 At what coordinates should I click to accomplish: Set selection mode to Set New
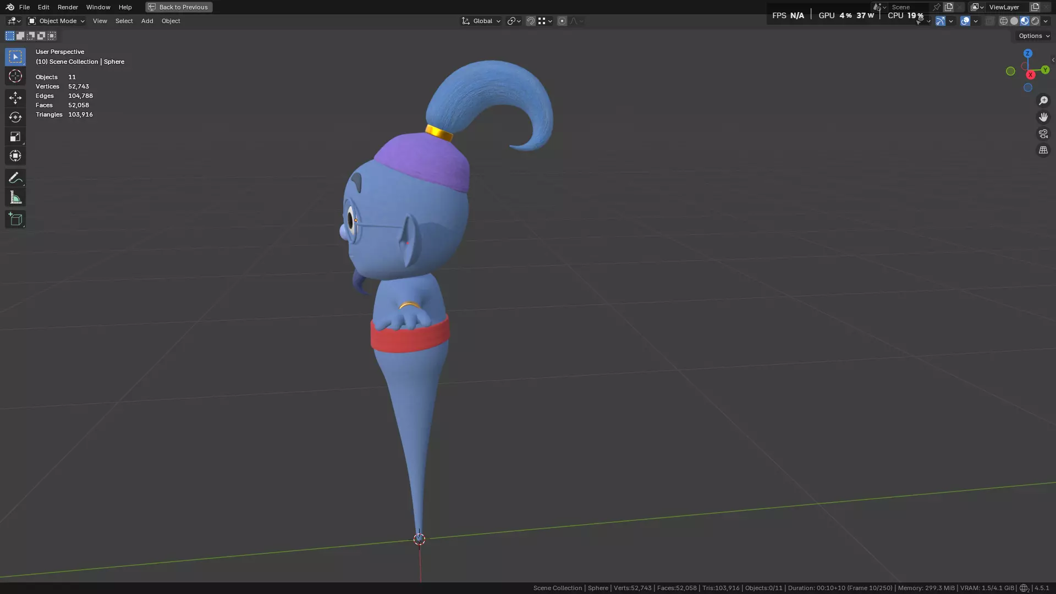[x=10, y=36]
